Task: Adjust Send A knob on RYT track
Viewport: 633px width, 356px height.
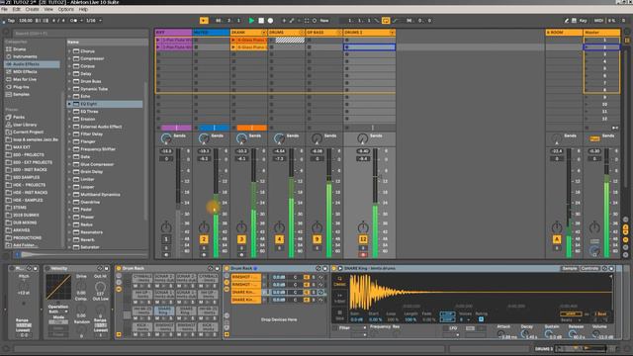Action: 166,138
